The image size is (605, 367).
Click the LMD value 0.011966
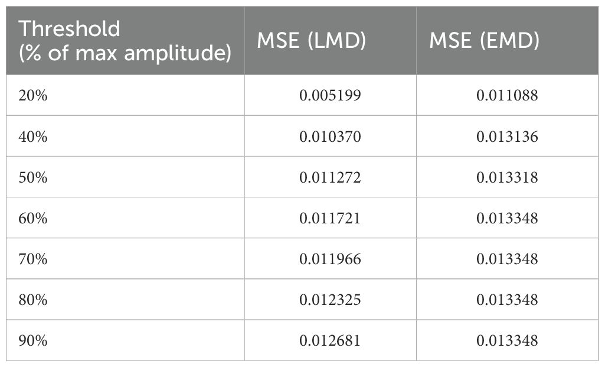pyautogui.click(x=330, y=259)
